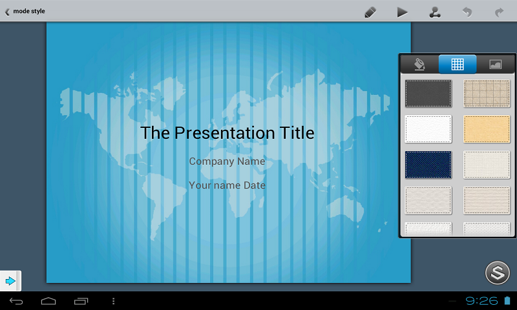This screenshot has width=517, height=310.
Task: Switch to image background tab
Action: click(495, 64)
